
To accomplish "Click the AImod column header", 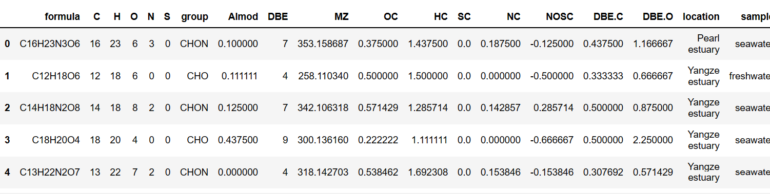I will point(243,16).
